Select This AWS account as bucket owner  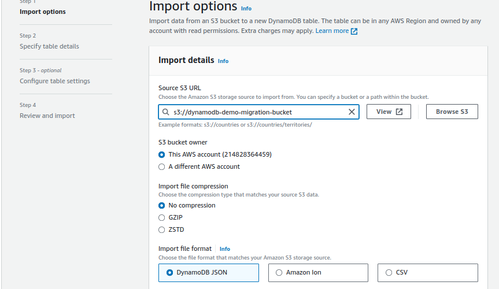pyautogui.click(x=162, y=155)
